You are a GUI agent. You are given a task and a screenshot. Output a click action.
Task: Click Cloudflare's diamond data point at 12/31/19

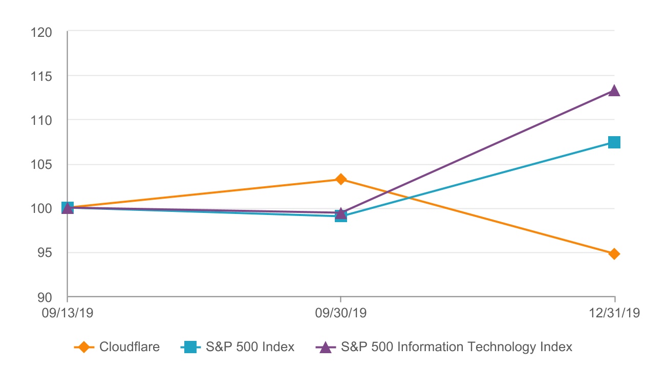[614, 254]
